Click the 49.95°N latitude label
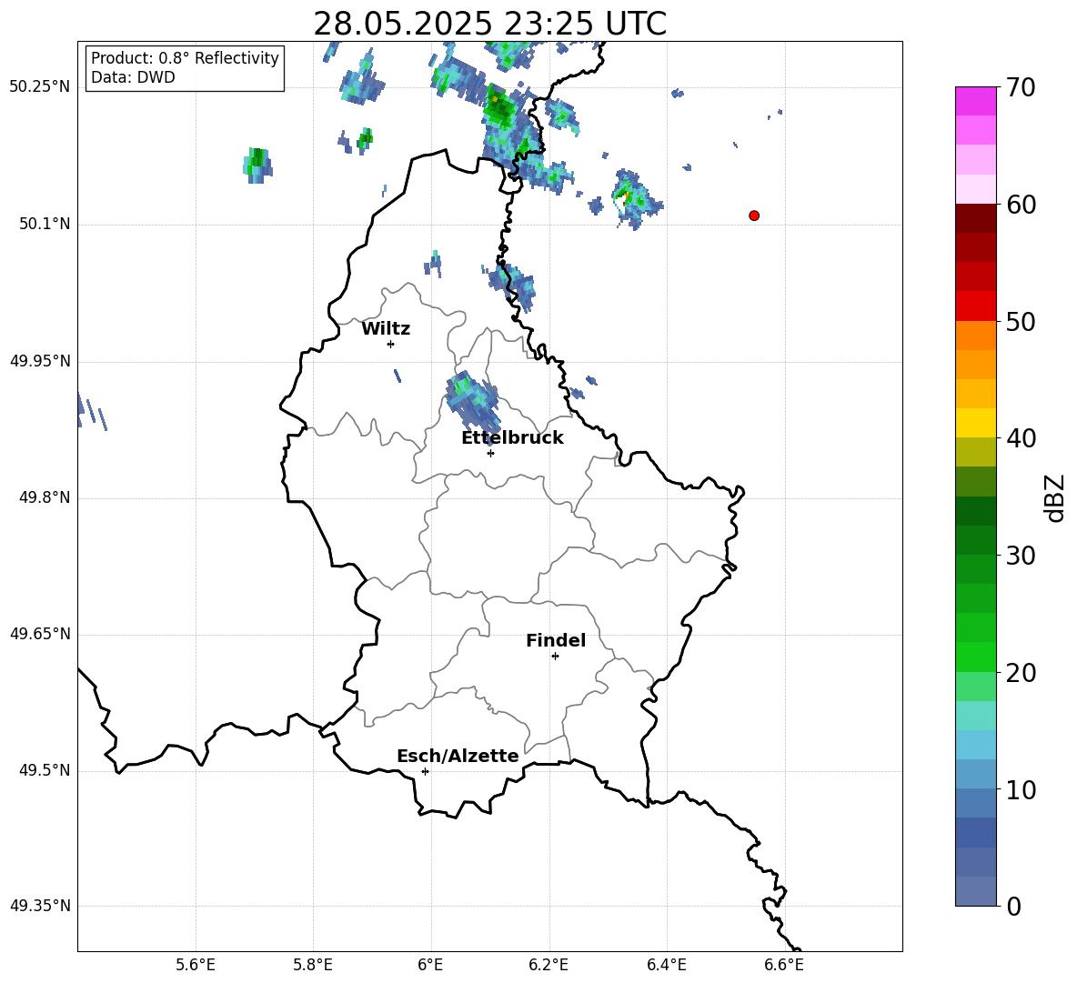This screenshot has height=983, width=1077. [40, 361]
